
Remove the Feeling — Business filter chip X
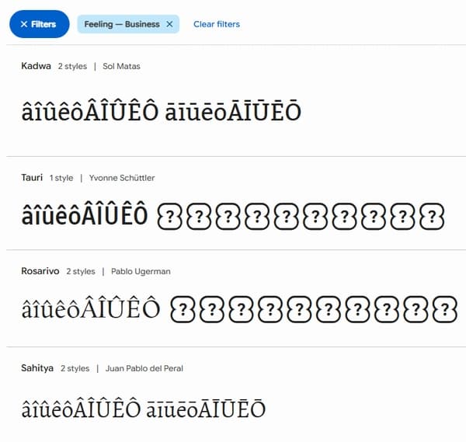point(169,24)
